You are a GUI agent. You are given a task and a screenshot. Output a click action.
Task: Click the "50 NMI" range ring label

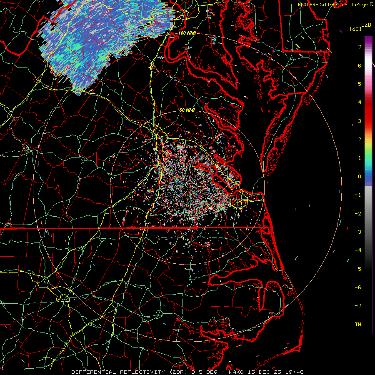click(x=187, y=110)
